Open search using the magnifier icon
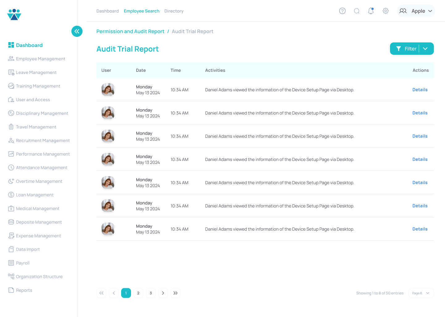This screenshot has width=445, height=317. pyautogui.click(x=357, y=11)
